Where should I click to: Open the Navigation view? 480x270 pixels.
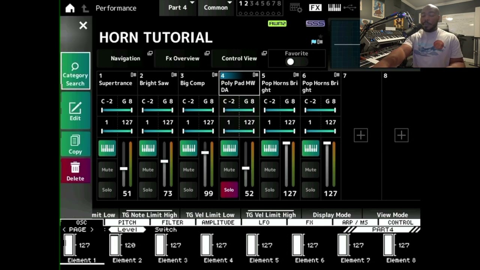(x=125, y=58)
